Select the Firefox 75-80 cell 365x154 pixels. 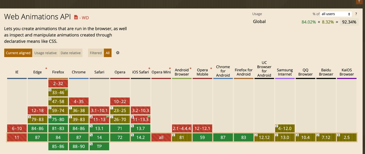58,119
